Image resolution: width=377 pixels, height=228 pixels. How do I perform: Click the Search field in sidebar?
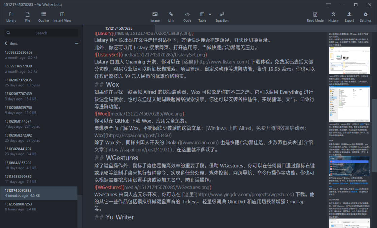tap(41, 33)
